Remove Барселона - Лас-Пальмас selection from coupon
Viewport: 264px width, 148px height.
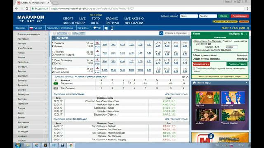click(193, 41)
